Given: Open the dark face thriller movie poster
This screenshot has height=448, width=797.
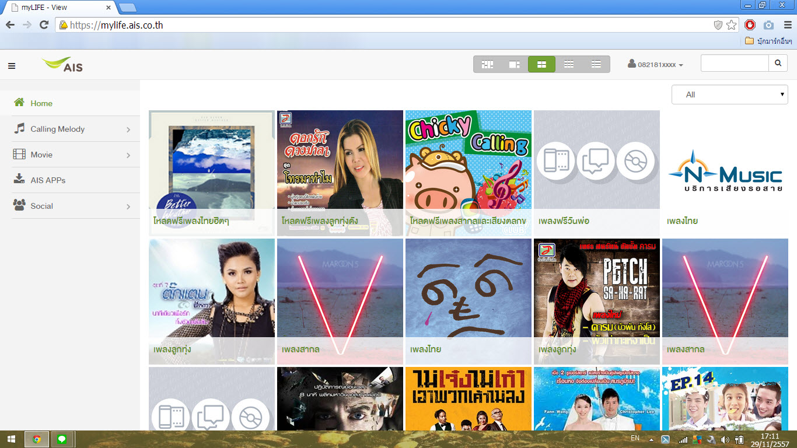Looking at the screenshot, I should click(340, 399).
